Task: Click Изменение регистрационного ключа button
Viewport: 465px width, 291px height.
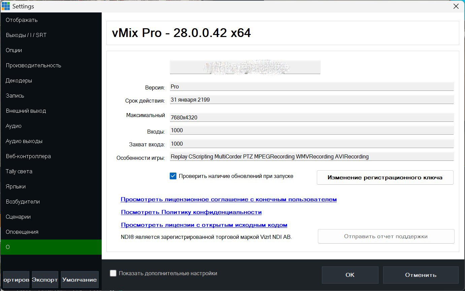Action: tap(385, 177)
